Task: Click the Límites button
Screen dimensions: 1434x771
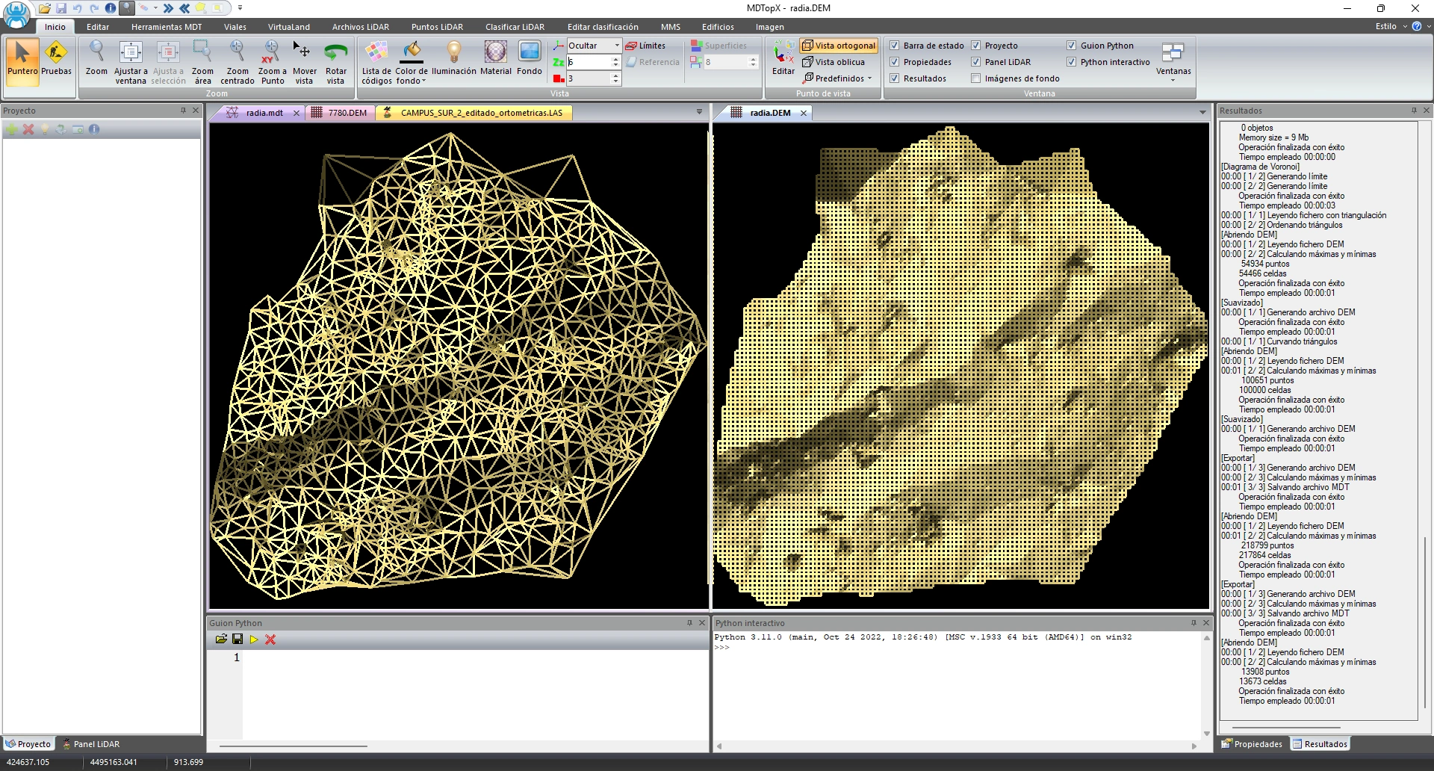Action: pos(645,46)
